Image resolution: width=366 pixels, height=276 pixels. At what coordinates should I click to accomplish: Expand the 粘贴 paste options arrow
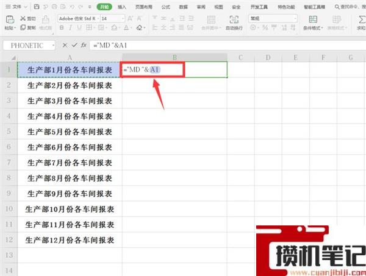[15, 28]
